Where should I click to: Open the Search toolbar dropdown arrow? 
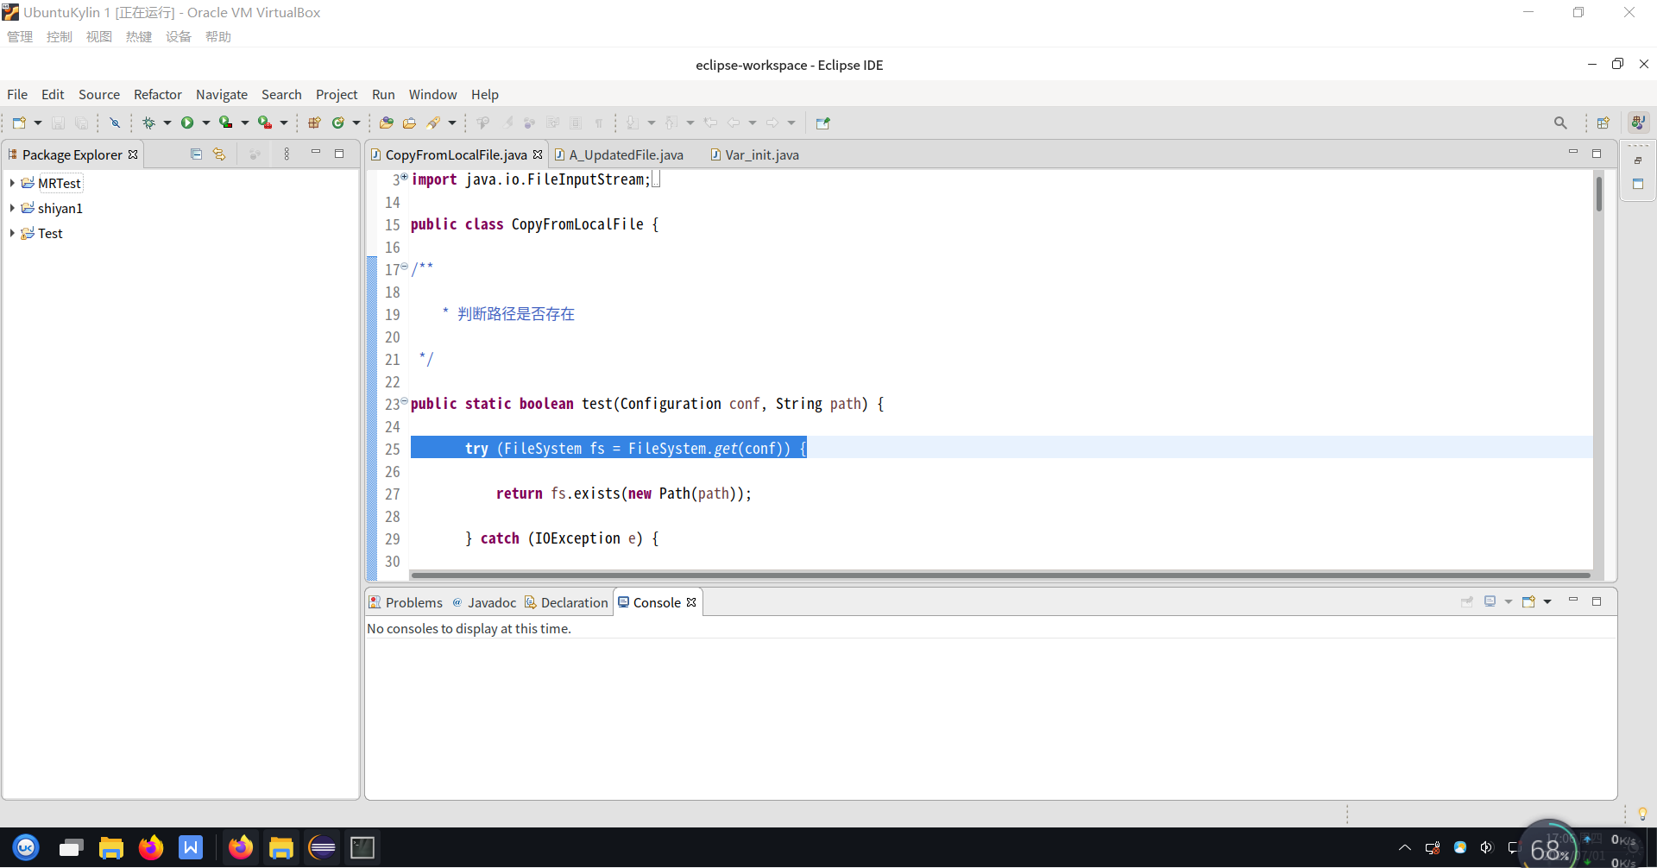(452, 123)
